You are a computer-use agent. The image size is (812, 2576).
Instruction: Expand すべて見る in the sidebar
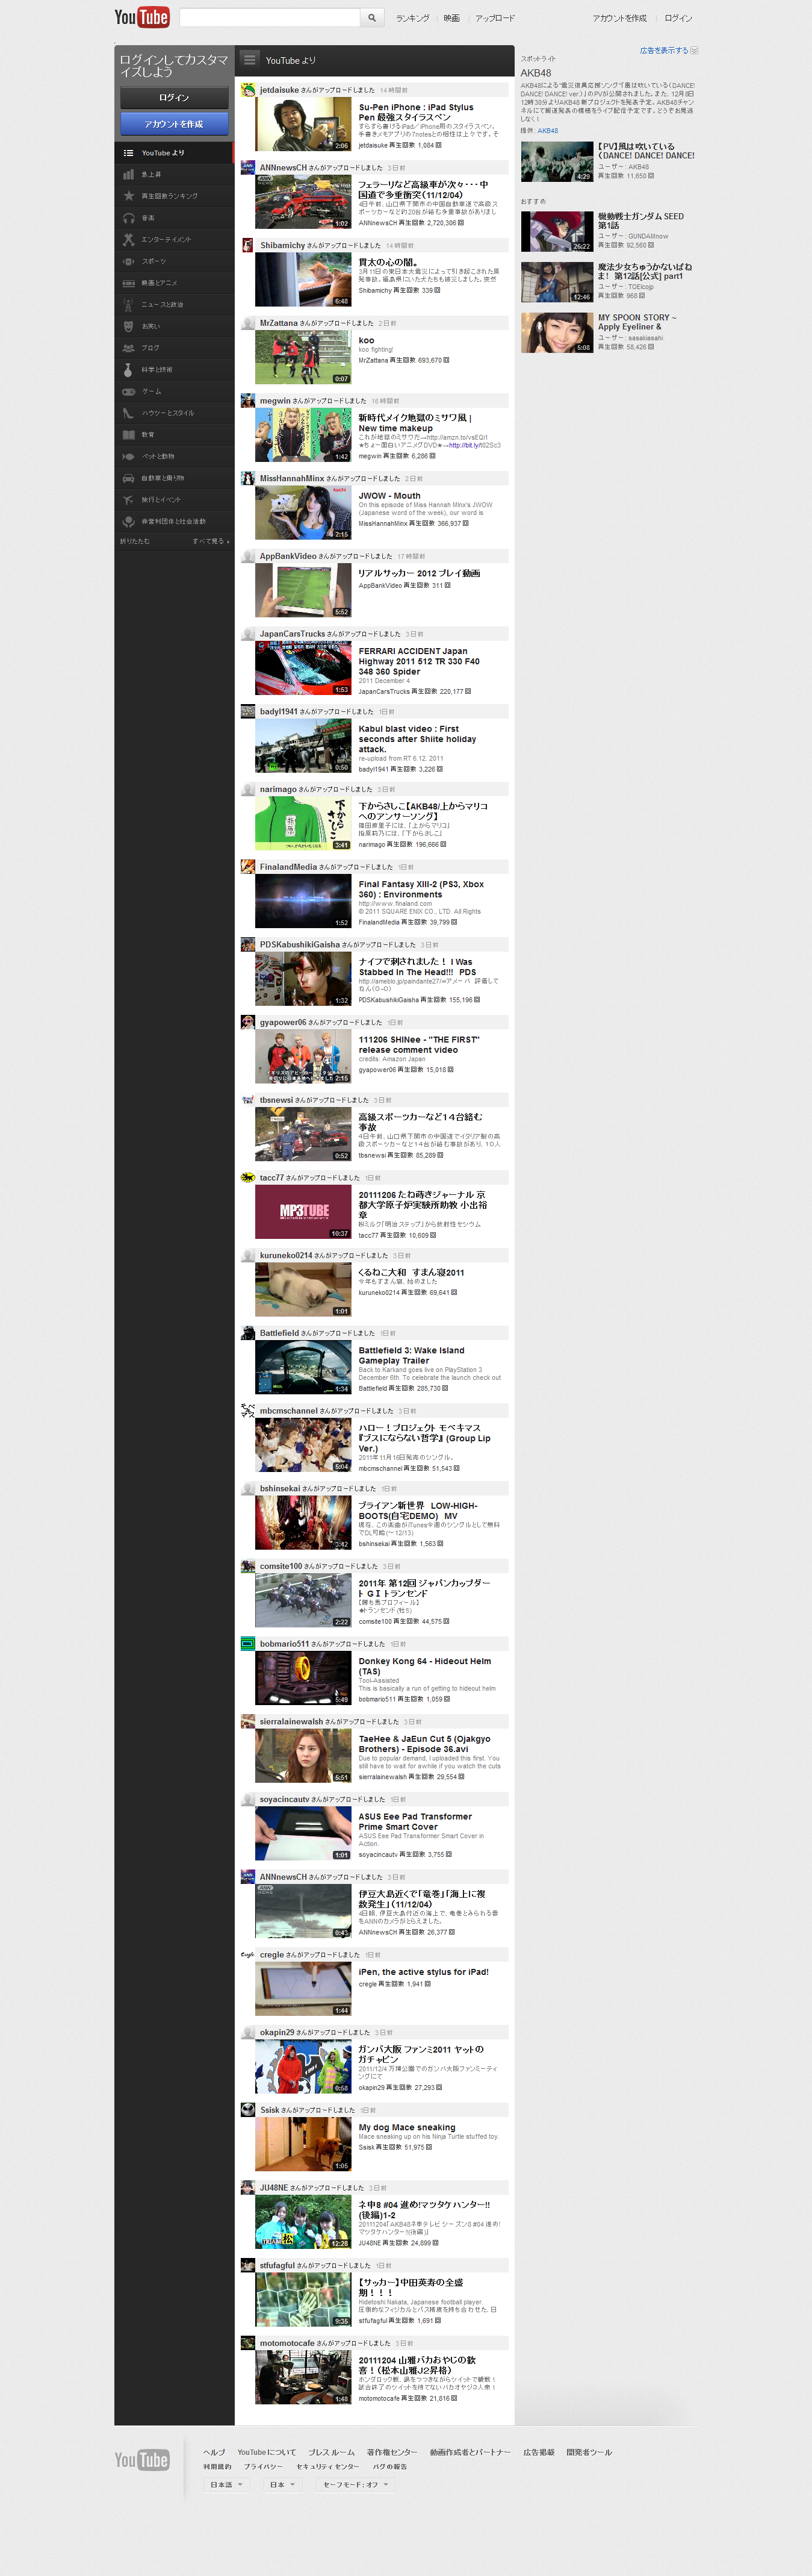(x=210, y=541)
